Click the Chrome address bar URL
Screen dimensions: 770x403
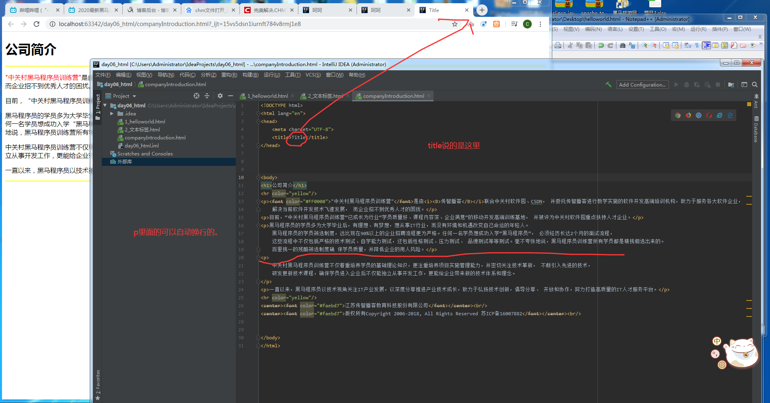click(x=180, y=24)
